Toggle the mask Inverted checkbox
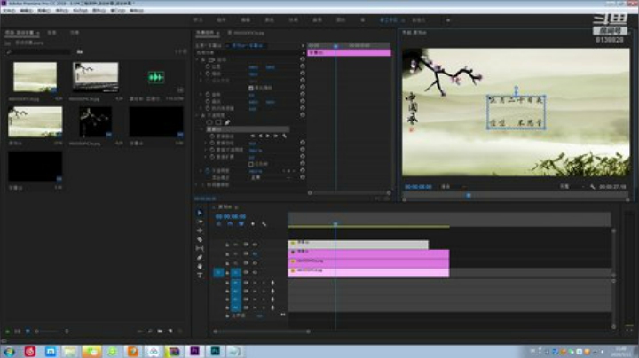Screen dimensions: 639x358 point(251,164)
